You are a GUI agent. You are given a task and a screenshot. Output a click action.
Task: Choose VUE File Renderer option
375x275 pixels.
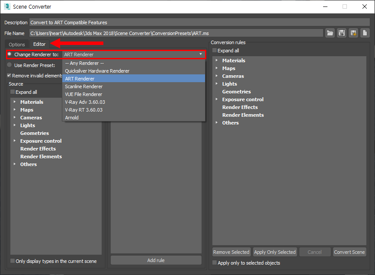coord(134,94)
